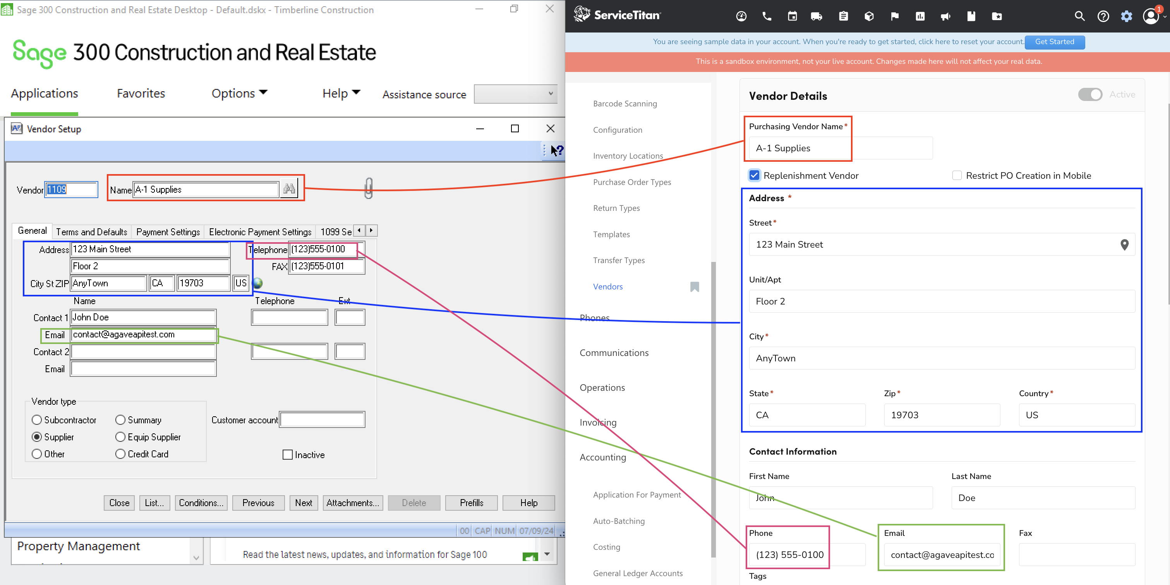
Task: Open the ServiceTitan settings gear icon
Action: point(1126,16)
